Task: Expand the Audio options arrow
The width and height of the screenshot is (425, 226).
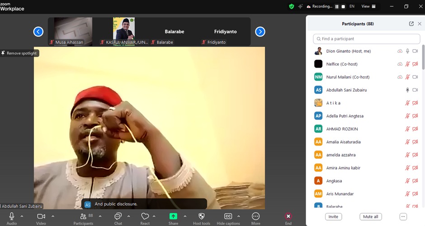Action: (22, 216)
